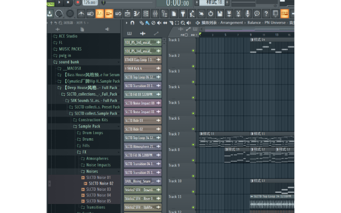Screen dimensions: 341x213
Task: Select the dashed-box select tool
Action: (x=177, y=23)
